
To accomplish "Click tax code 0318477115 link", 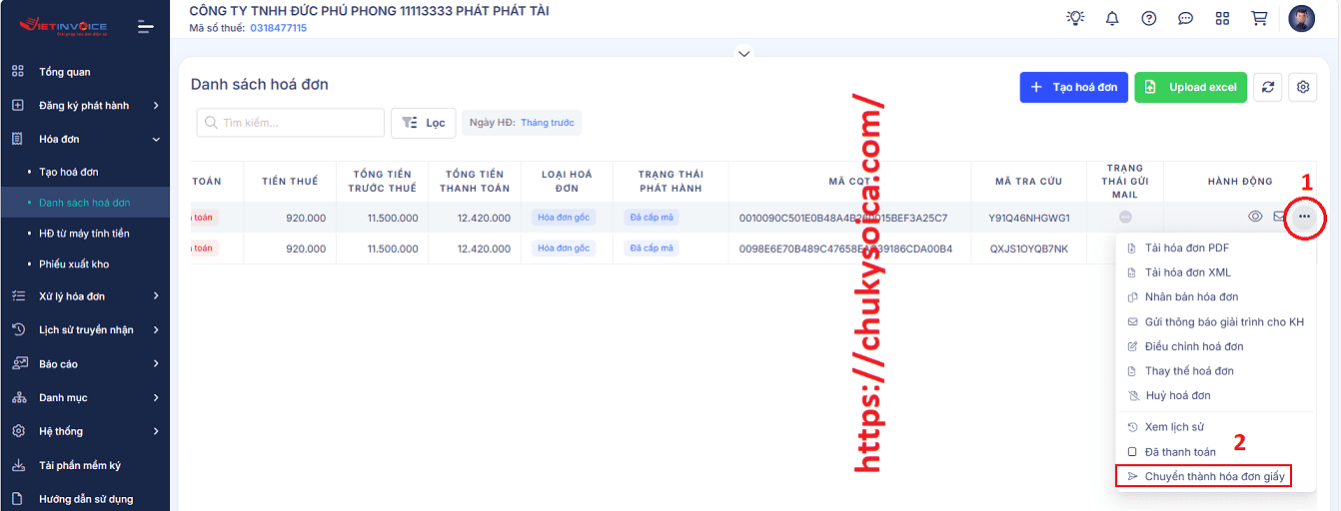I will coord(278,28).
